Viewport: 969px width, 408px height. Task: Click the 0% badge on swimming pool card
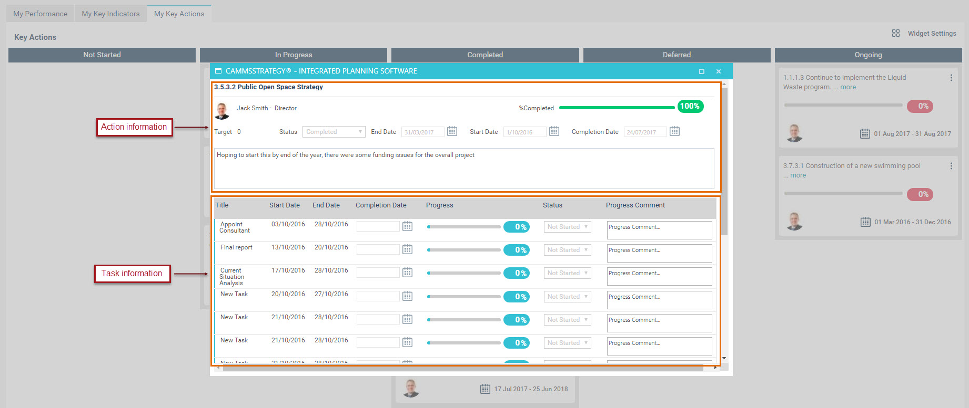pos(920,194)
